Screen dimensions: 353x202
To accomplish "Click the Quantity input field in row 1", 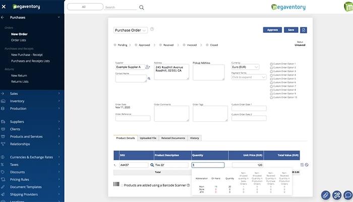I will pos(208,165).
